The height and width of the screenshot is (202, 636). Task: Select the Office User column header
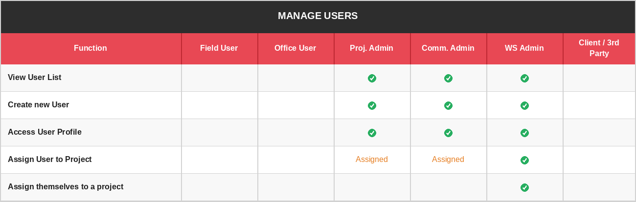pos(295,48)
